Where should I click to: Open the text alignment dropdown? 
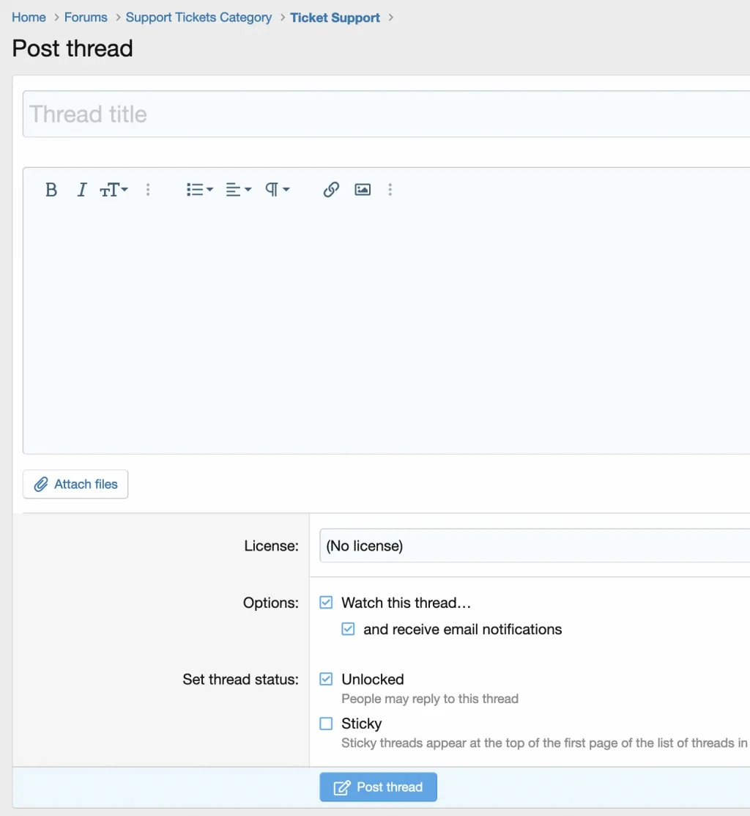pyautogui.click(x=239, y=189)
